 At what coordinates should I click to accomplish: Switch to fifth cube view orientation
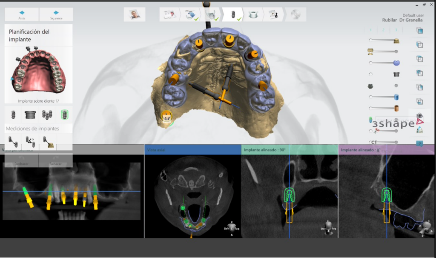pos(419,87)
